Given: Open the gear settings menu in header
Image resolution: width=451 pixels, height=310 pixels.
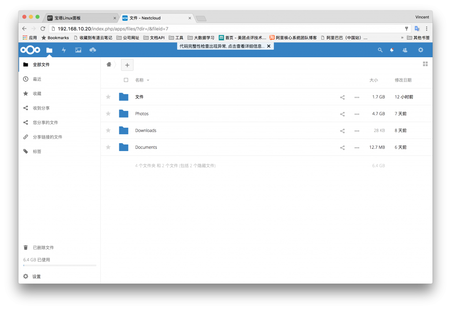Looking at the screenshot, I should [421, 50].
